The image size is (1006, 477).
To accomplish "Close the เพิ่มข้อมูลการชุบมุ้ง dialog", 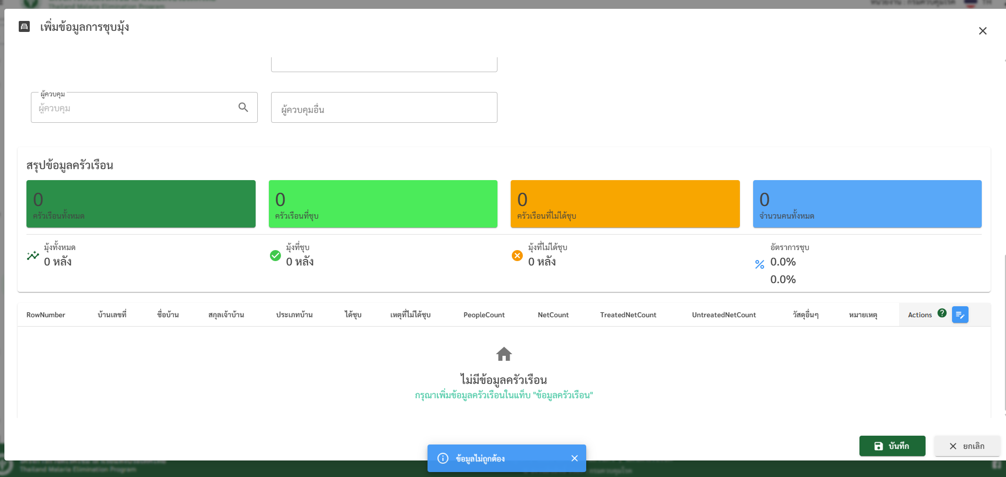I will 982,31.
